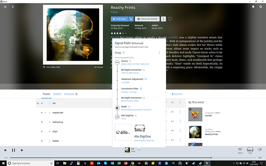Open the Scintilli link in the review
The width and height of the screenshot is (266, 166).
(173, 37)
